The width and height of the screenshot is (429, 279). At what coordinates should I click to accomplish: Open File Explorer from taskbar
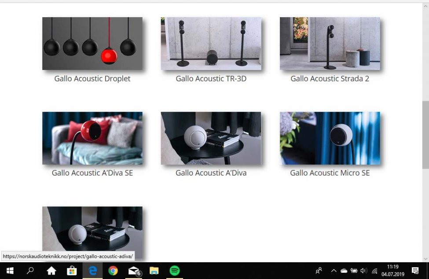point(154,271)
